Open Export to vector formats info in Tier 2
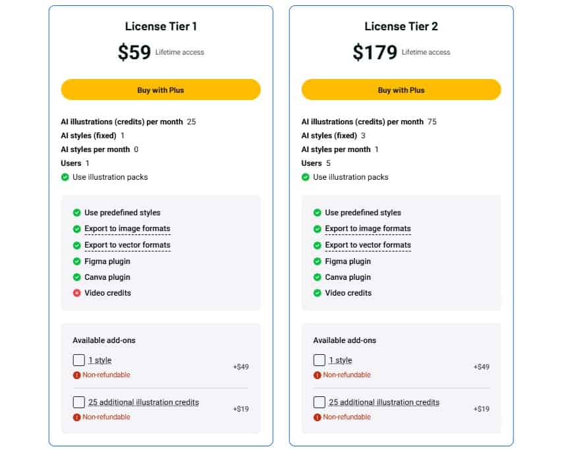This screenshot has width=562, height=449. (368, 245)
